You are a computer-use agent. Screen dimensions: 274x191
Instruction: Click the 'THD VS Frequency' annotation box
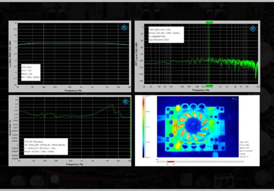click(x=46, y=147)
